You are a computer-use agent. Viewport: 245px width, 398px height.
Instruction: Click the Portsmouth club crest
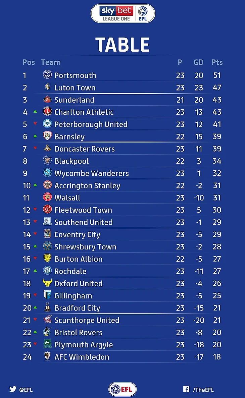pyautogui.click(x=47, y=75)
